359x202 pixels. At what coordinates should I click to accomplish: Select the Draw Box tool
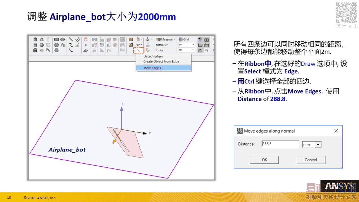tap(35, 39)
